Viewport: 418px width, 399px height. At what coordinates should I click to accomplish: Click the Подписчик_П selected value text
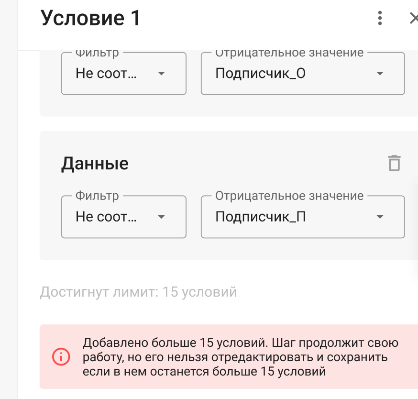[x=261, y=217]
